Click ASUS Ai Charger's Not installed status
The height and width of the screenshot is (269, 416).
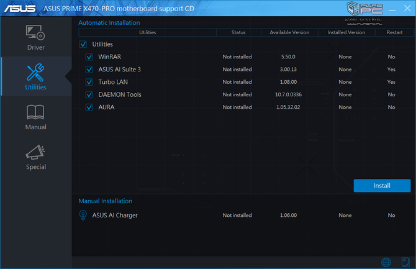pos(237,216)
